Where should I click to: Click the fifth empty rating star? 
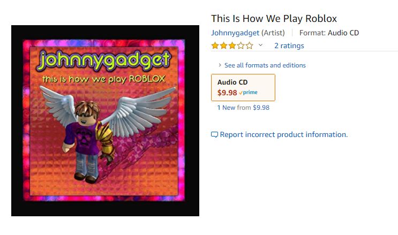coord(250,46)
